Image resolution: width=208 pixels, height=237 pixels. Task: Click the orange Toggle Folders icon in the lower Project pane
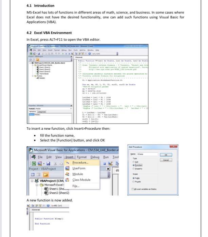[x=45, y=175]
